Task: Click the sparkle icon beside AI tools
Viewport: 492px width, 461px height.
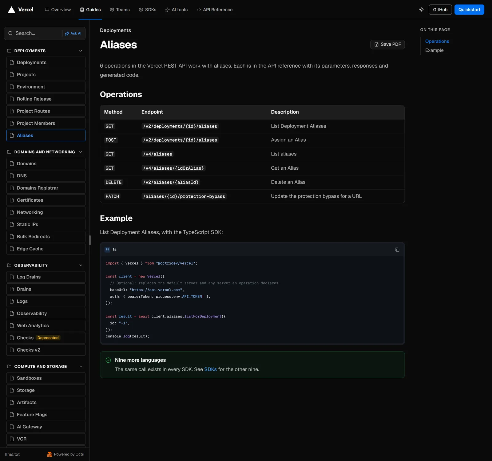Action: (167, 10)
